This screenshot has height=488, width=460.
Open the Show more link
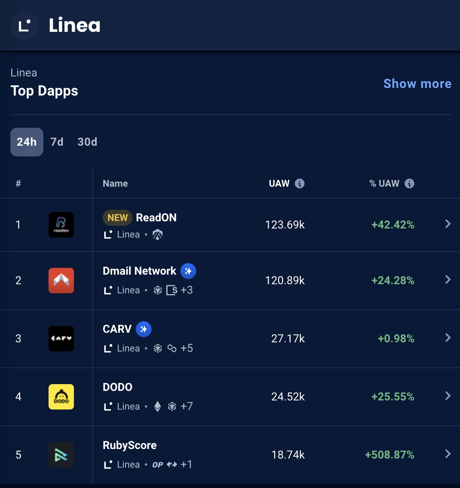417,84
